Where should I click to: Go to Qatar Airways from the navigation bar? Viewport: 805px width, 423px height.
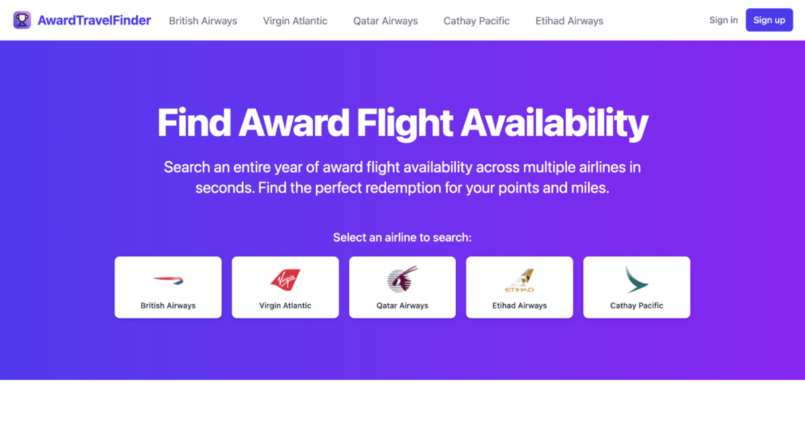385,21
